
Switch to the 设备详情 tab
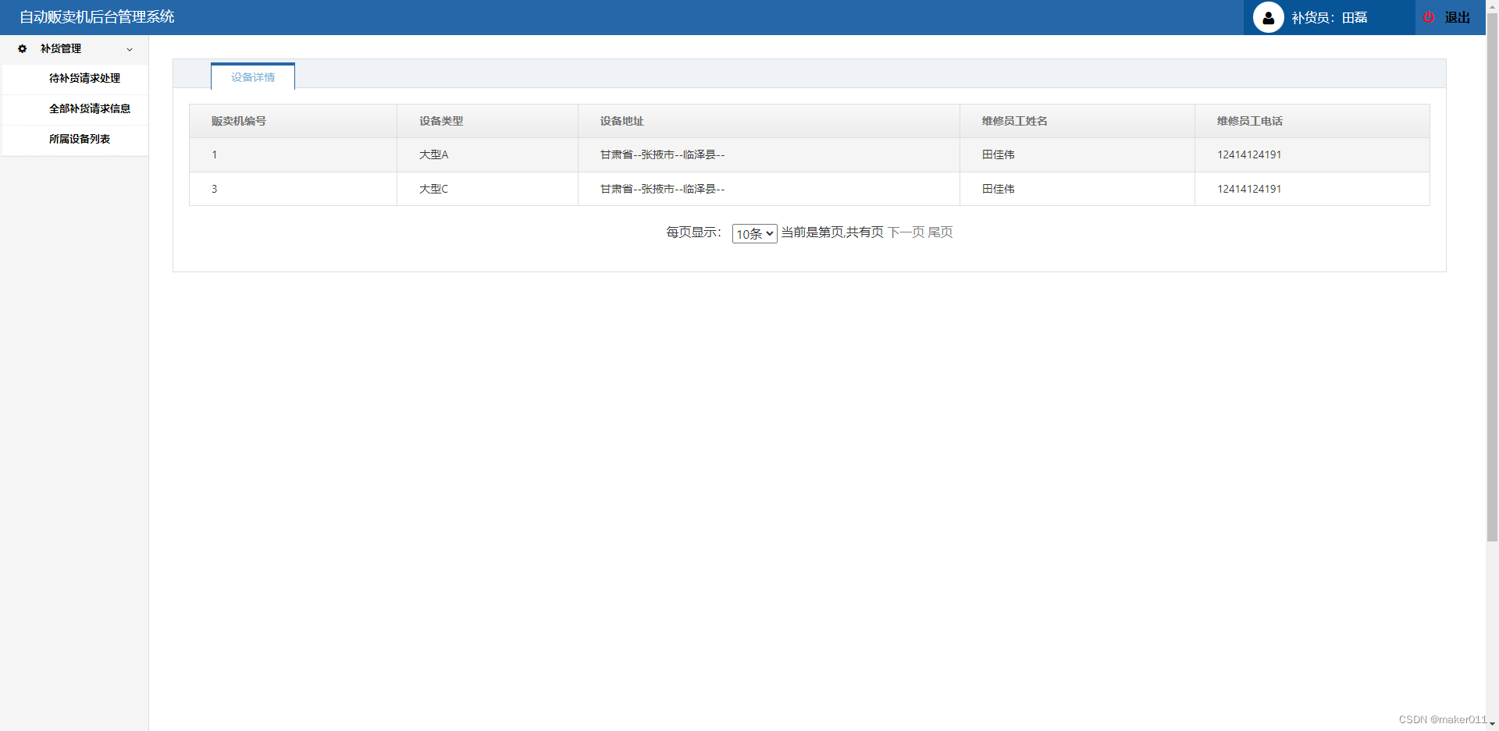(253, 77)
